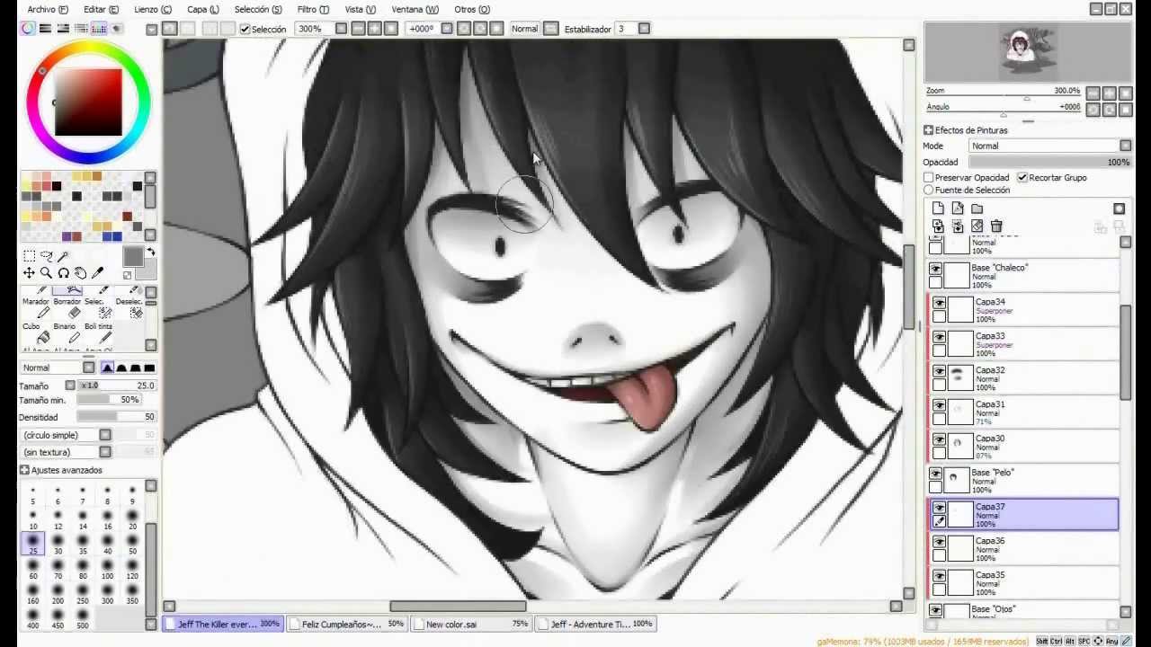Hide the Capa33 layer eye
1151x647 pixels.
tap(939, 338)
